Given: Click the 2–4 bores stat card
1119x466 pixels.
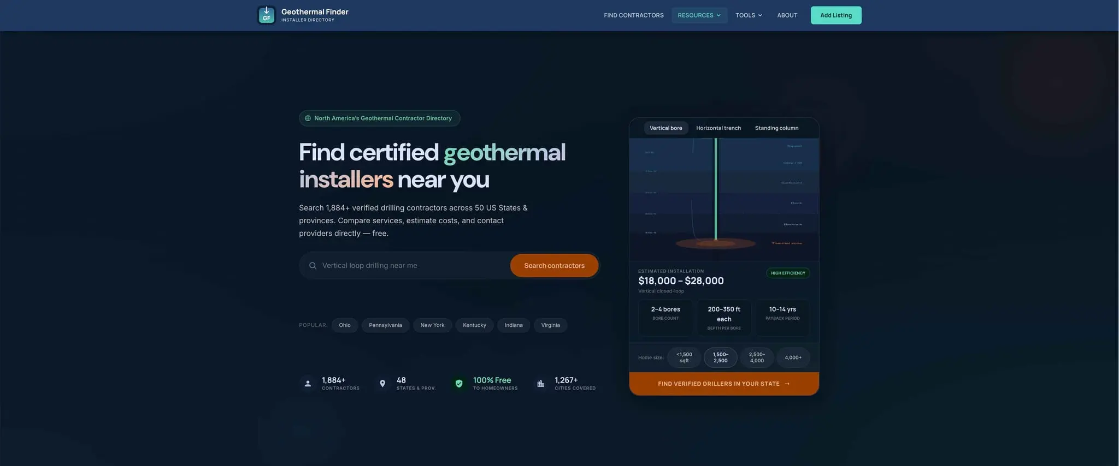Looking at the screenshot, I should click(x=665, y=318).
